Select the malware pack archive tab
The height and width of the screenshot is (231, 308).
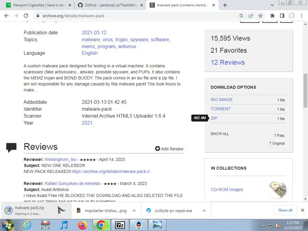(x=182, y=5)
